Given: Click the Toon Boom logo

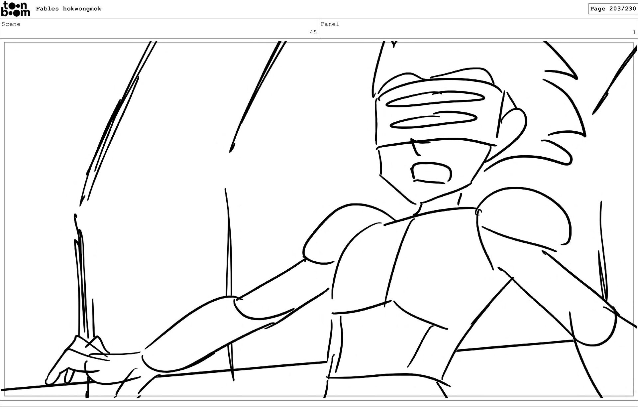Looking at the screenshot, I should tap(16, 9).
